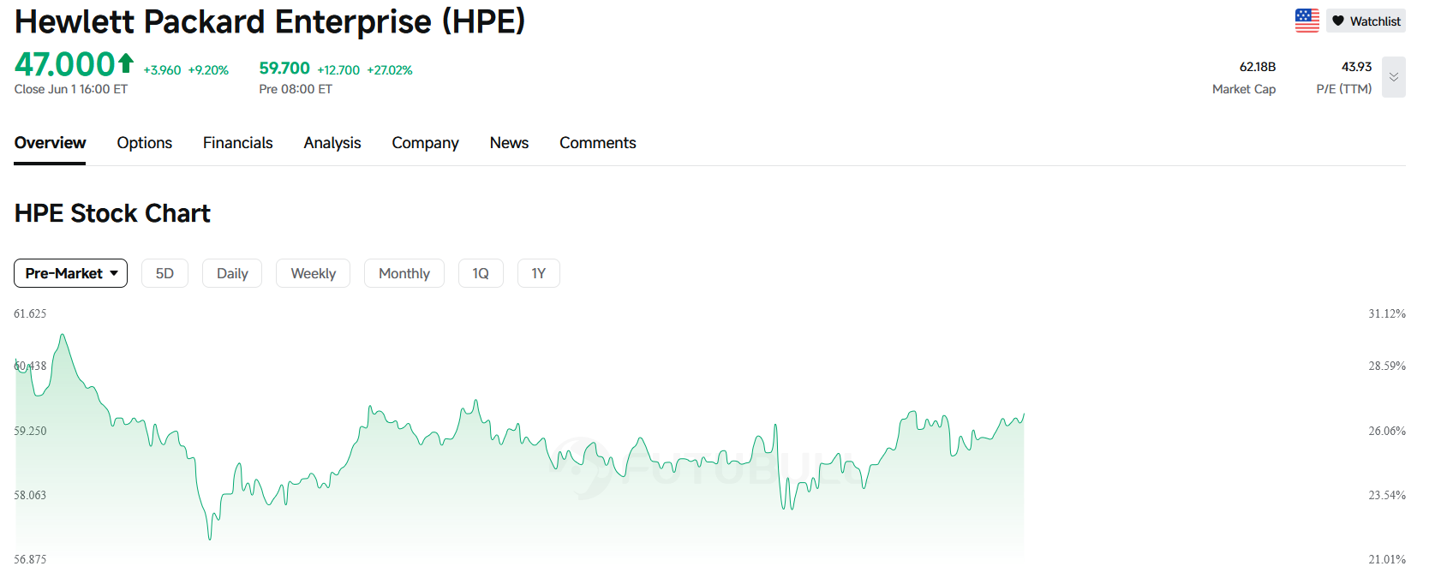The image size is (1441, 578).
Task: Select the 1Q chart interval
Action: (481, 273)
